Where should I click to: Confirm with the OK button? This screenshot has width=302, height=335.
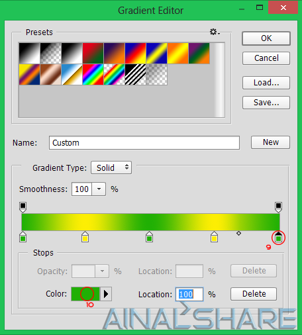[x=266, y=38]
